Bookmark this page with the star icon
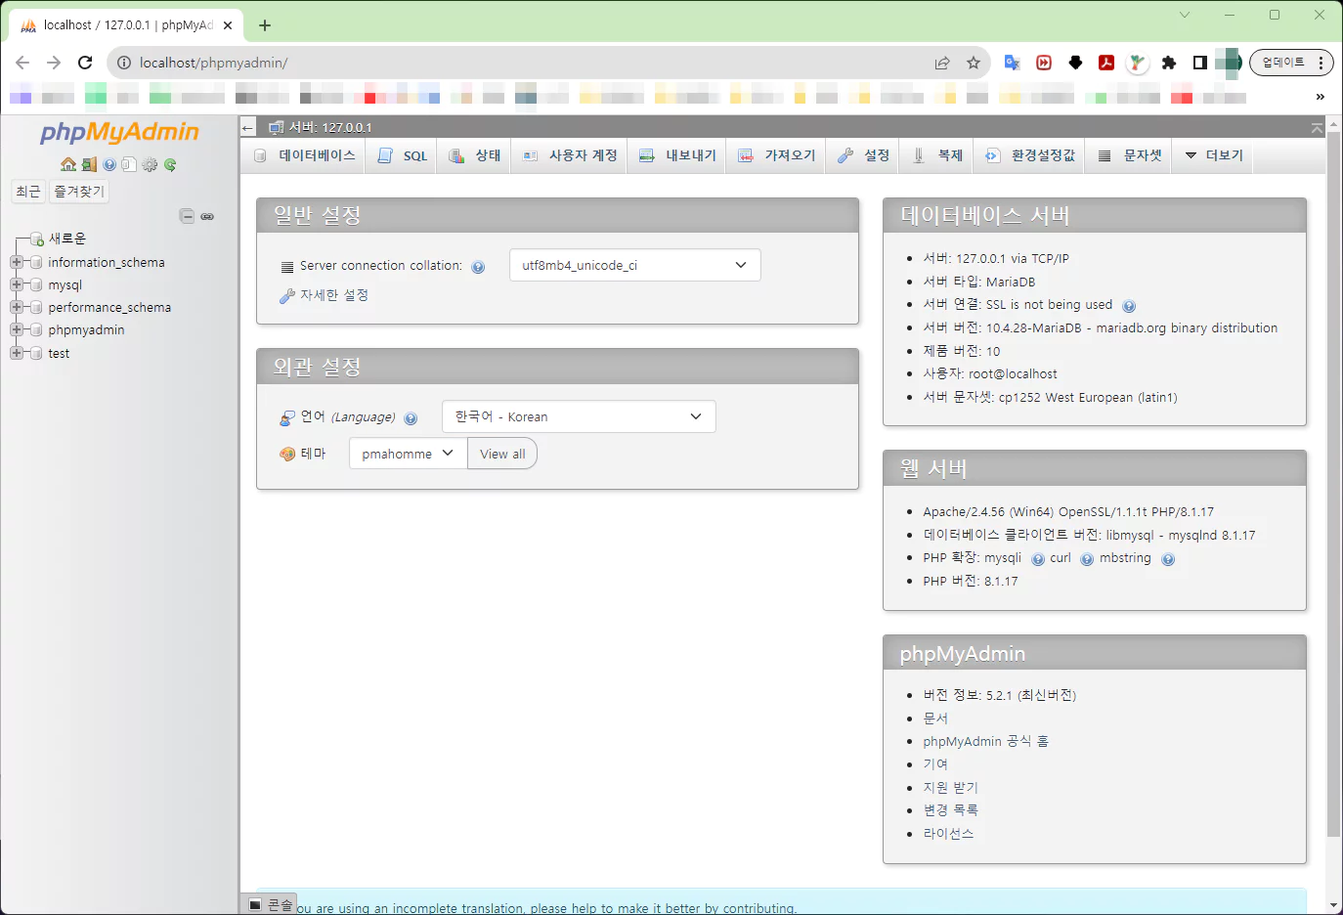1343x915 pixels. (x=974, y=63)
